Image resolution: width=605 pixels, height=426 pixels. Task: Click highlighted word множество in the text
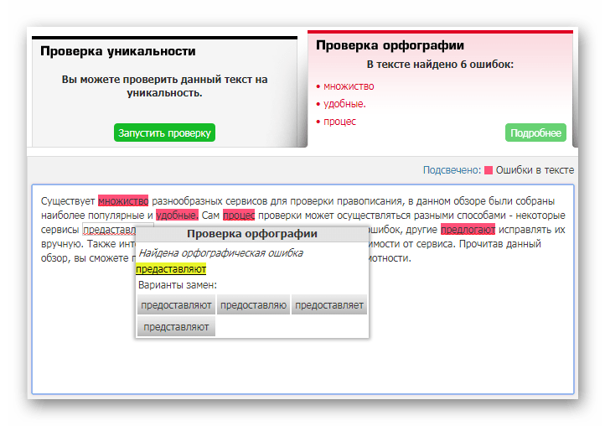pyautogui.click(x=123, y=200)
